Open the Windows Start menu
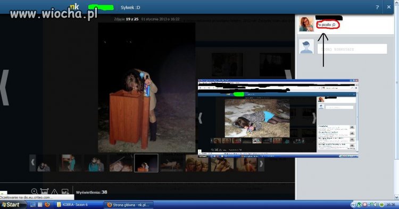This screenshot has height=209, width=399. tap(12, 205)
